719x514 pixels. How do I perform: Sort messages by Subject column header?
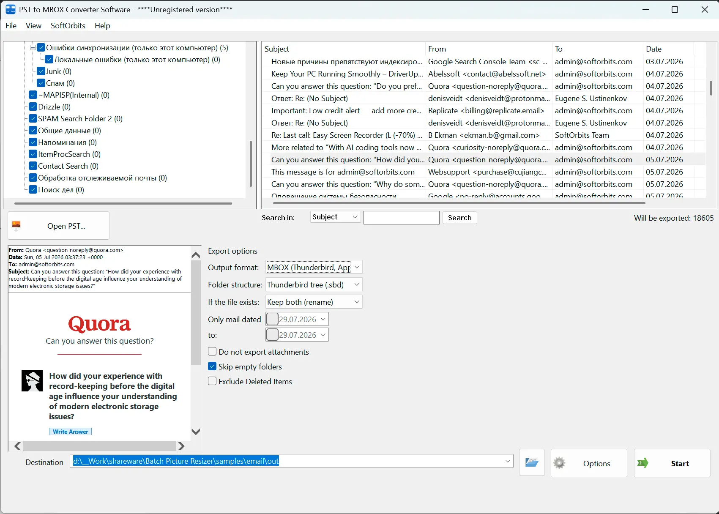tap(343, 49)
